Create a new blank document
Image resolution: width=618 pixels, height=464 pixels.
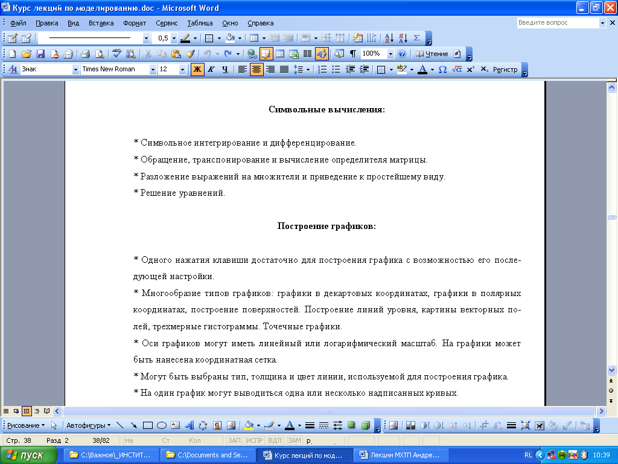[12, 54]
